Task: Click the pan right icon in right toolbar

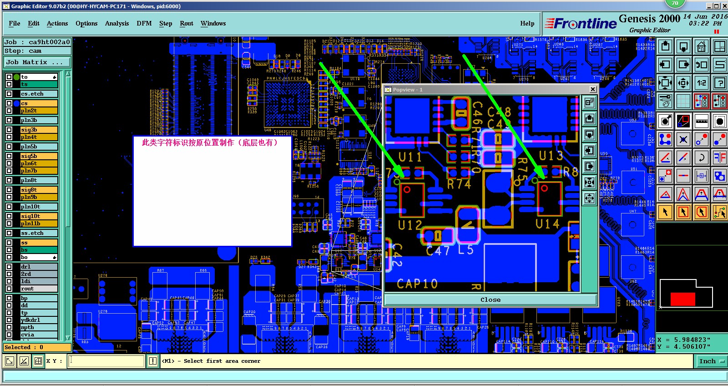Action: tap(683, 65)
